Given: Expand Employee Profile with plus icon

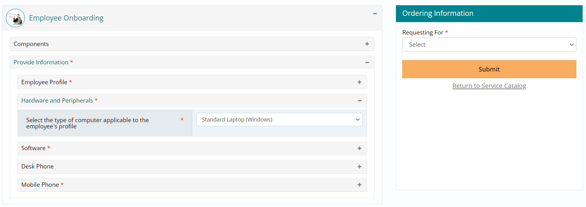Looking at the screenshot, I should [x=359, y=82].
